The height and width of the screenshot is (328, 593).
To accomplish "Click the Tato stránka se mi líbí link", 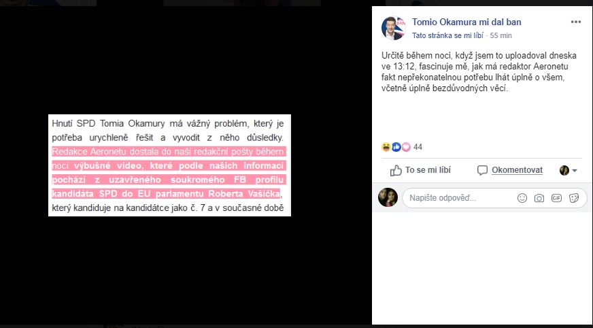I will coord(447,35).
